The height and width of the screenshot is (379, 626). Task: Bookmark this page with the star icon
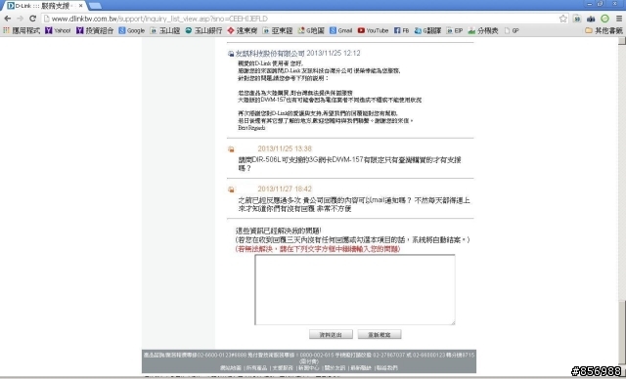point(563,19)
